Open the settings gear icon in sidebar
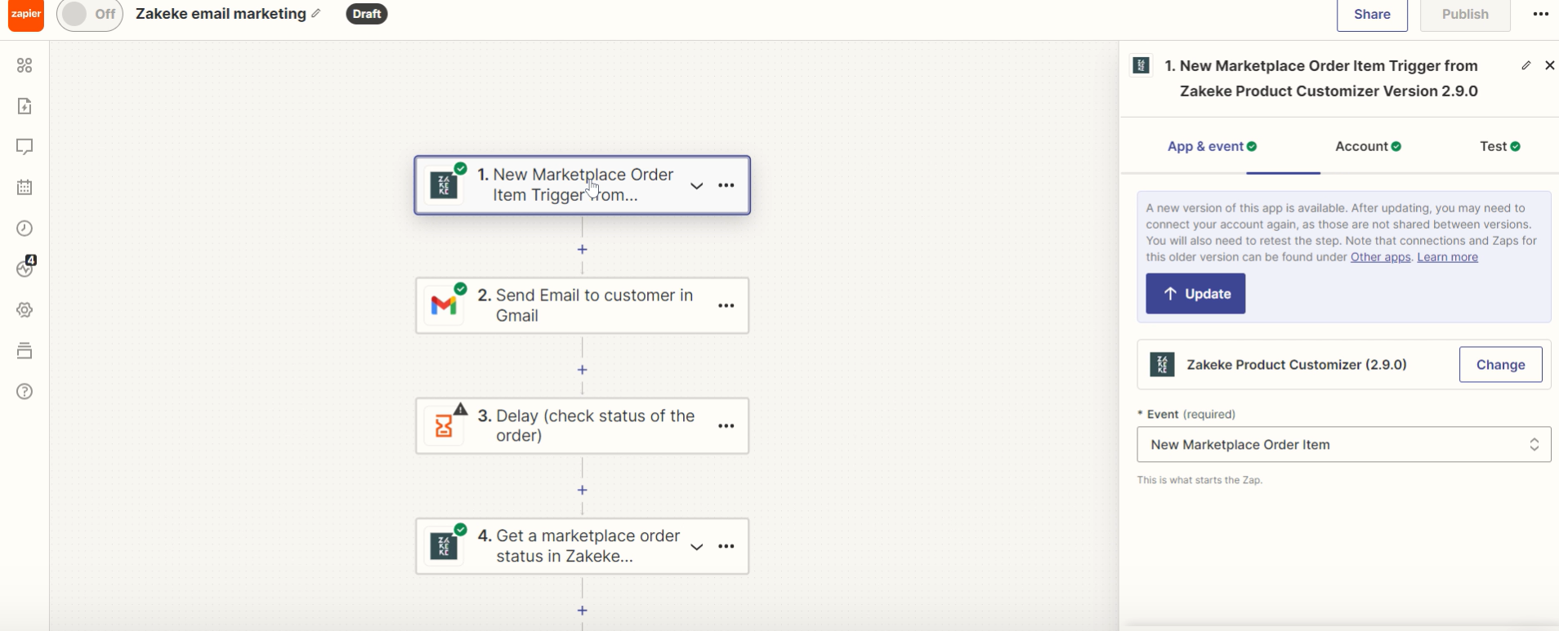This screenshot has width=1559, height=631. 25,310
